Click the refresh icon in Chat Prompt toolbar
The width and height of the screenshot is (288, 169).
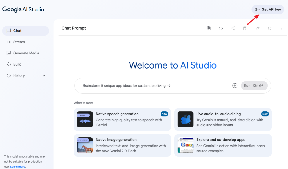270,28
